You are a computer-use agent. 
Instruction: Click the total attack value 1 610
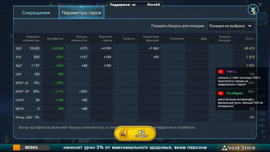tap(250, 57)
